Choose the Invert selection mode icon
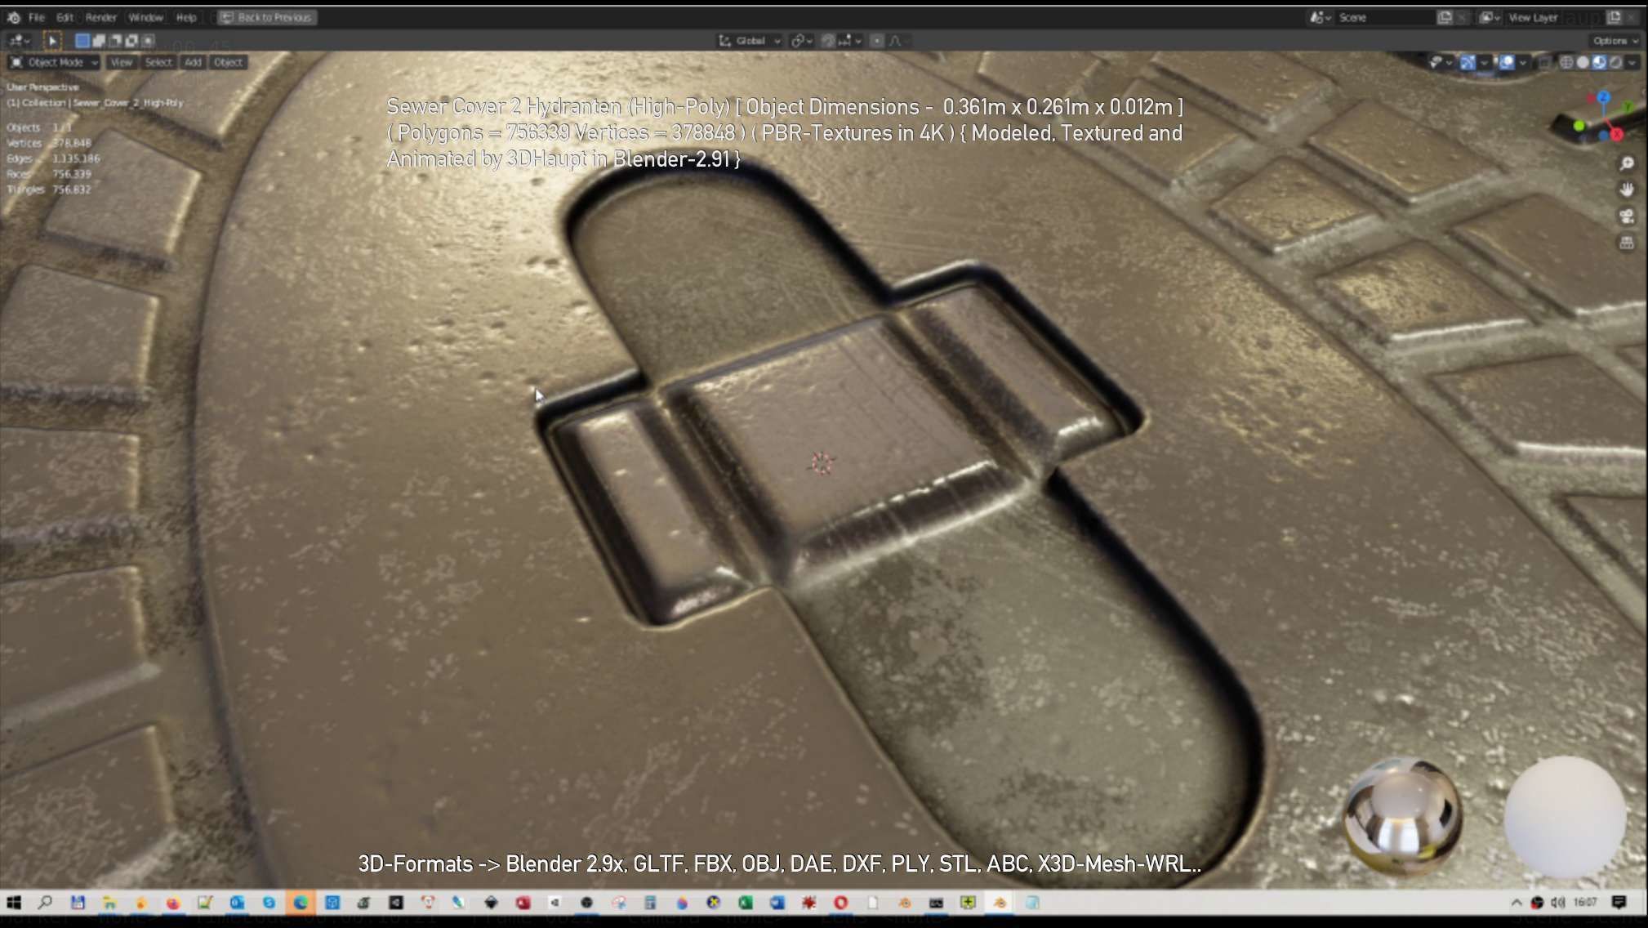 tap(131, 40)
